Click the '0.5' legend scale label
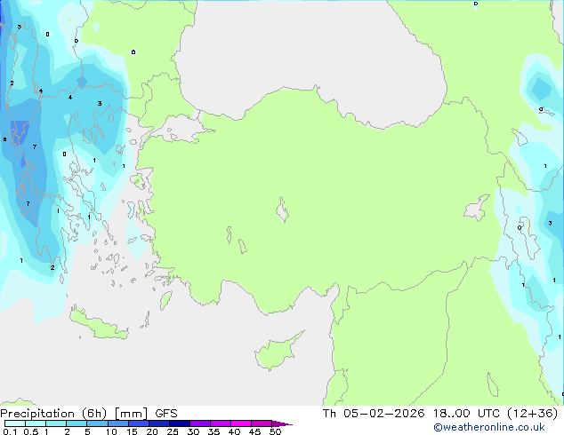This screenshot has height=435, width=564. (30, 431)
